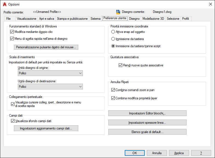
Task: Click the AutoCAD logo icon in title bar
Action: pyautogui.click(x=5, y=4)
